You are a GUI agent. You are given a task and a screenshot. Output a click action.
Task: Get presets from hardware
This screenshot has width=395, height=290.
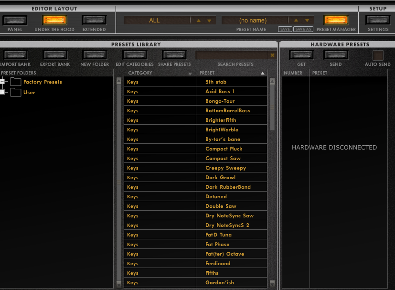pyautogui.click(x=301, y=55)
